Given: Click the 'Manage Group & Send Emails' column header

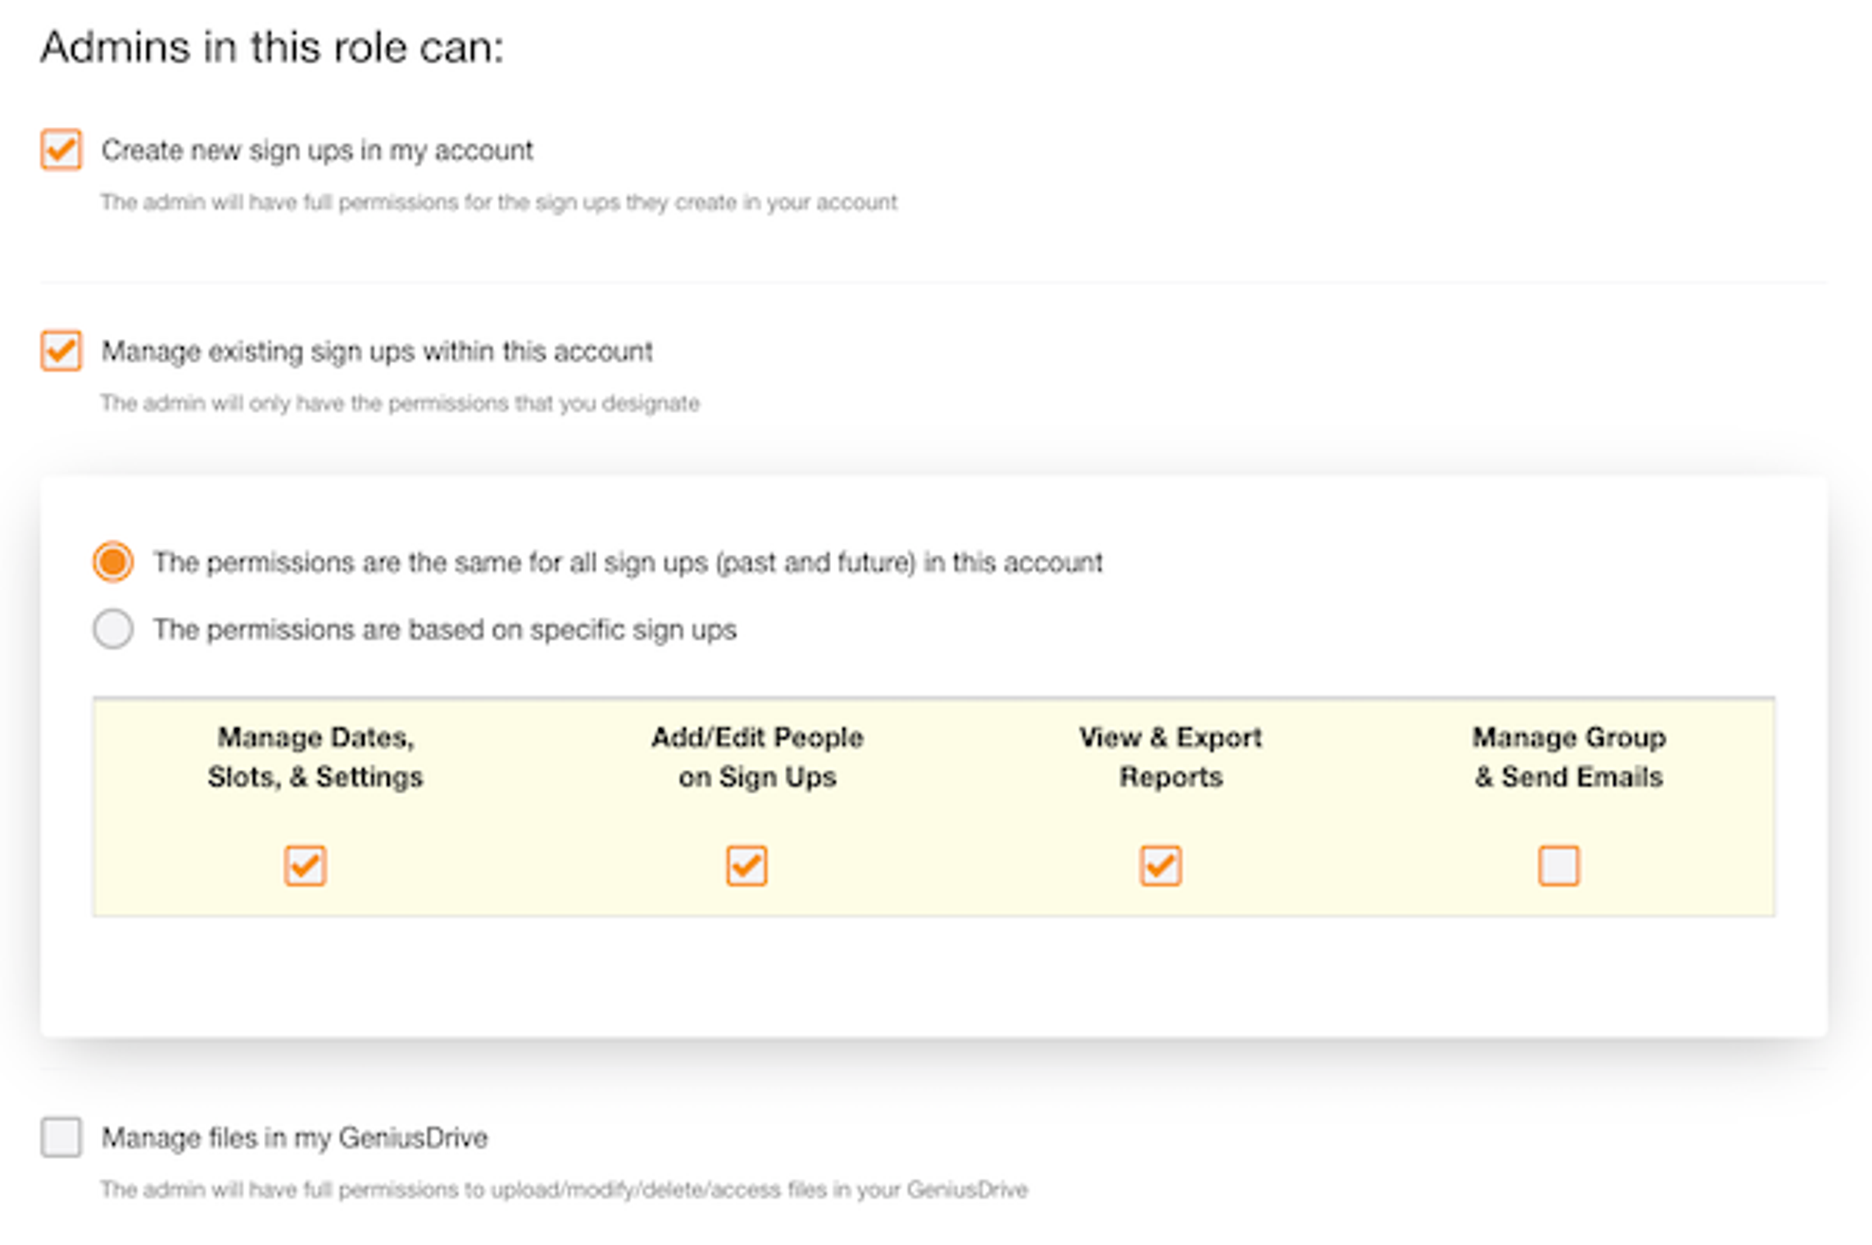Looking at the screenshot, I should [x=1569, y=757].
